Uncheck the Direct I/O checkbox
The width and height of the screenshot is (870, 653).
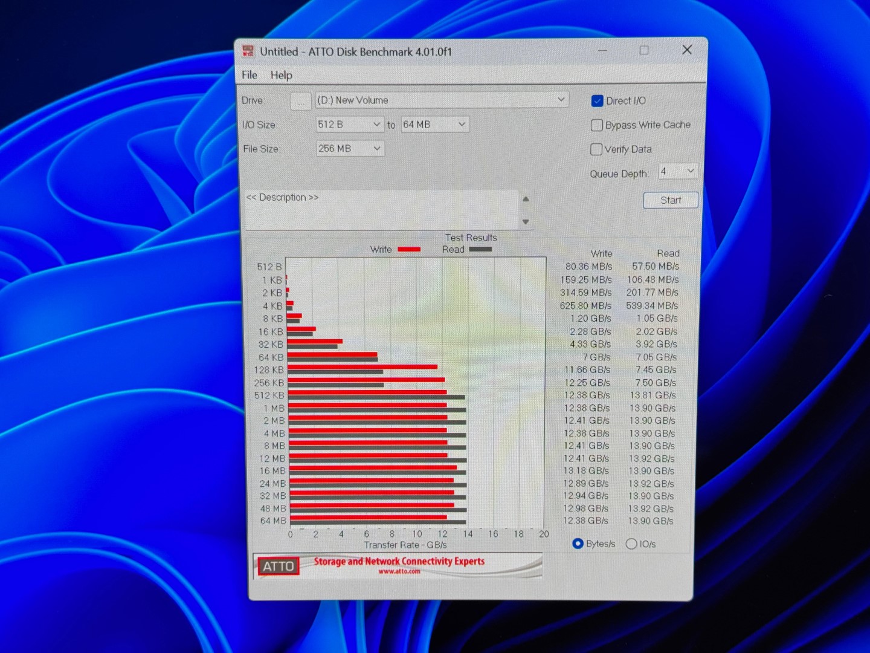[598, 101]
